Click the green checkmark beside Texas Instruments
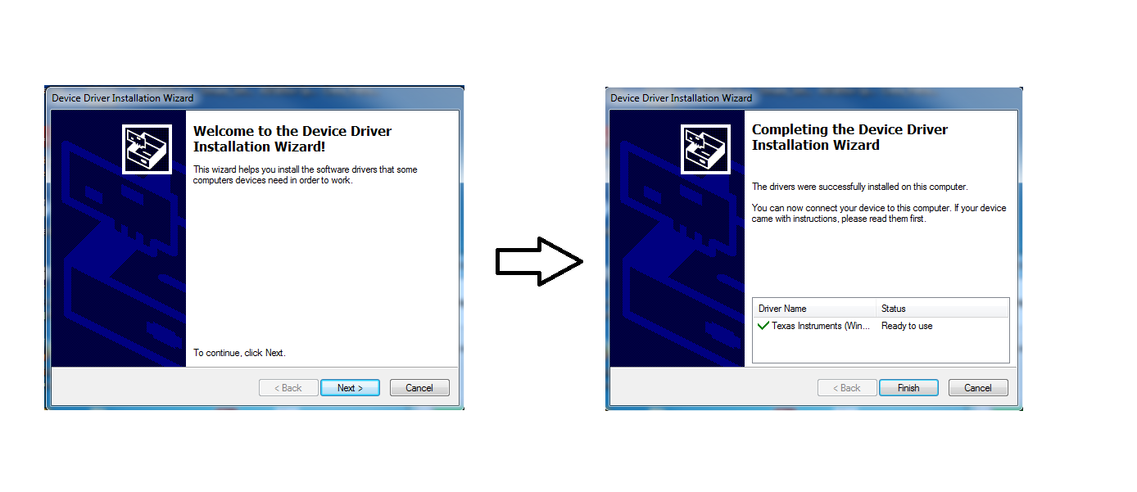The width and height of the screenshot is (1137, 492). tap(763, 326)
